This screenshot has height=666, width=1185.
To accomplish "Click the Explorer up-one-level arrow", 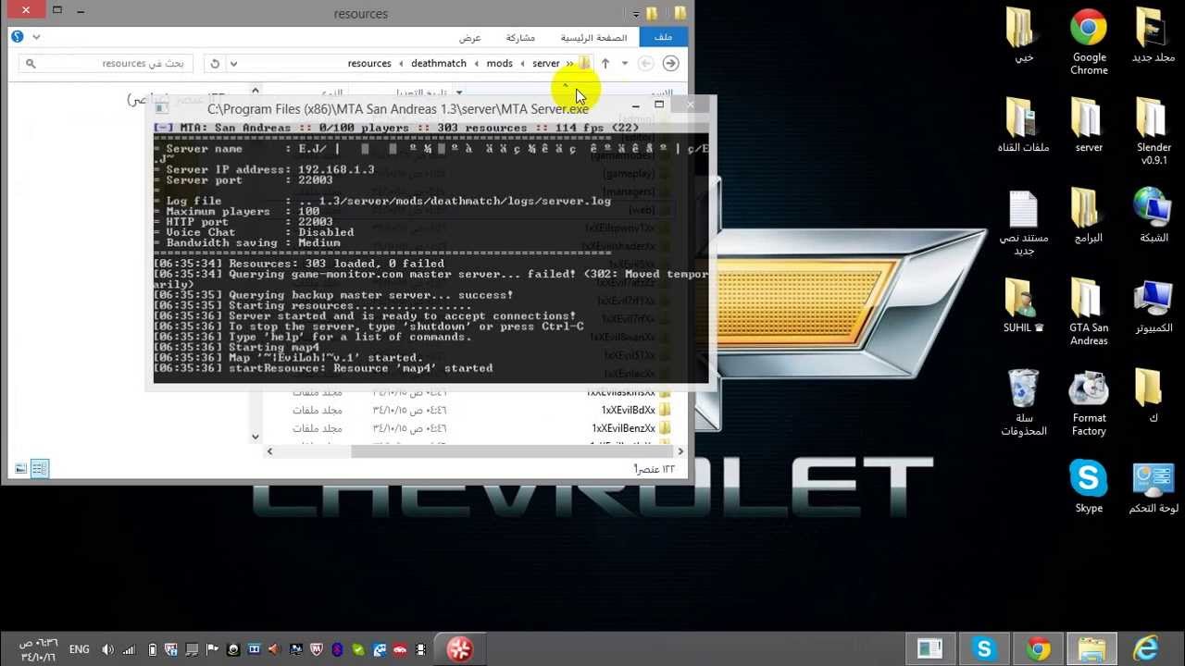I will [x=605, y=63].
